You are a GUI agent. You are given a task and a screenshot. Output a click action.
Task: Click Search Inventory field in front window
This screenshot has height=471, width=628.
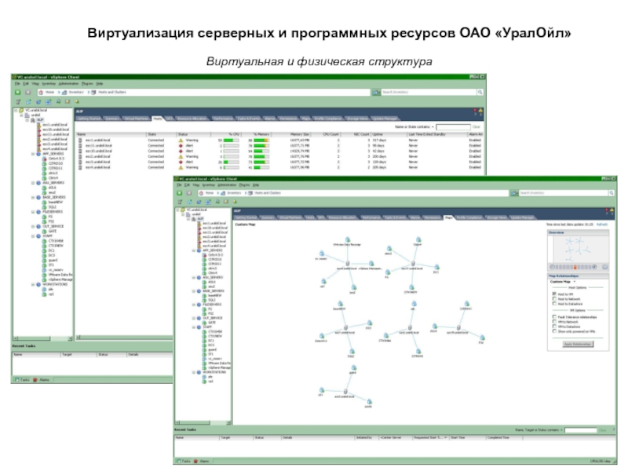(563, 193)
